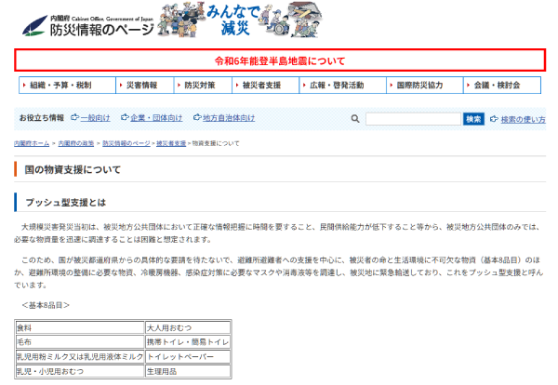
Task: Click the 内閣府の政策 breadcrumb link
Action: coord(76,144)
